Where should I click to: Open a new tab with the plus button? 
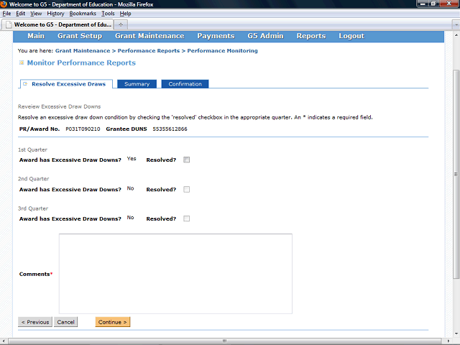(x=121, y=24)
